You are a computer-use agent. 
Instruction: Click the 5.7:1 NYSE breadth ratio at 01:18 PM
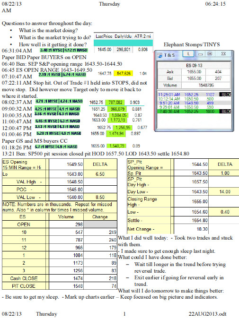click(44, 147)
